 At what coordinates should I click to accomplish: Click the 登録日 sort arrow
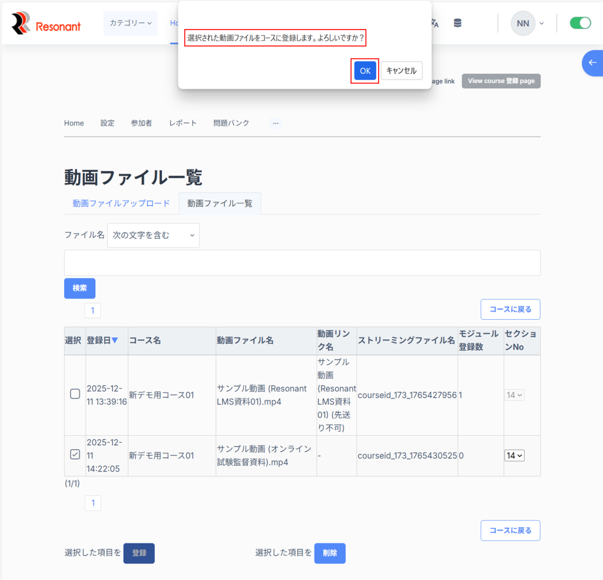click(x=115, y=340)
